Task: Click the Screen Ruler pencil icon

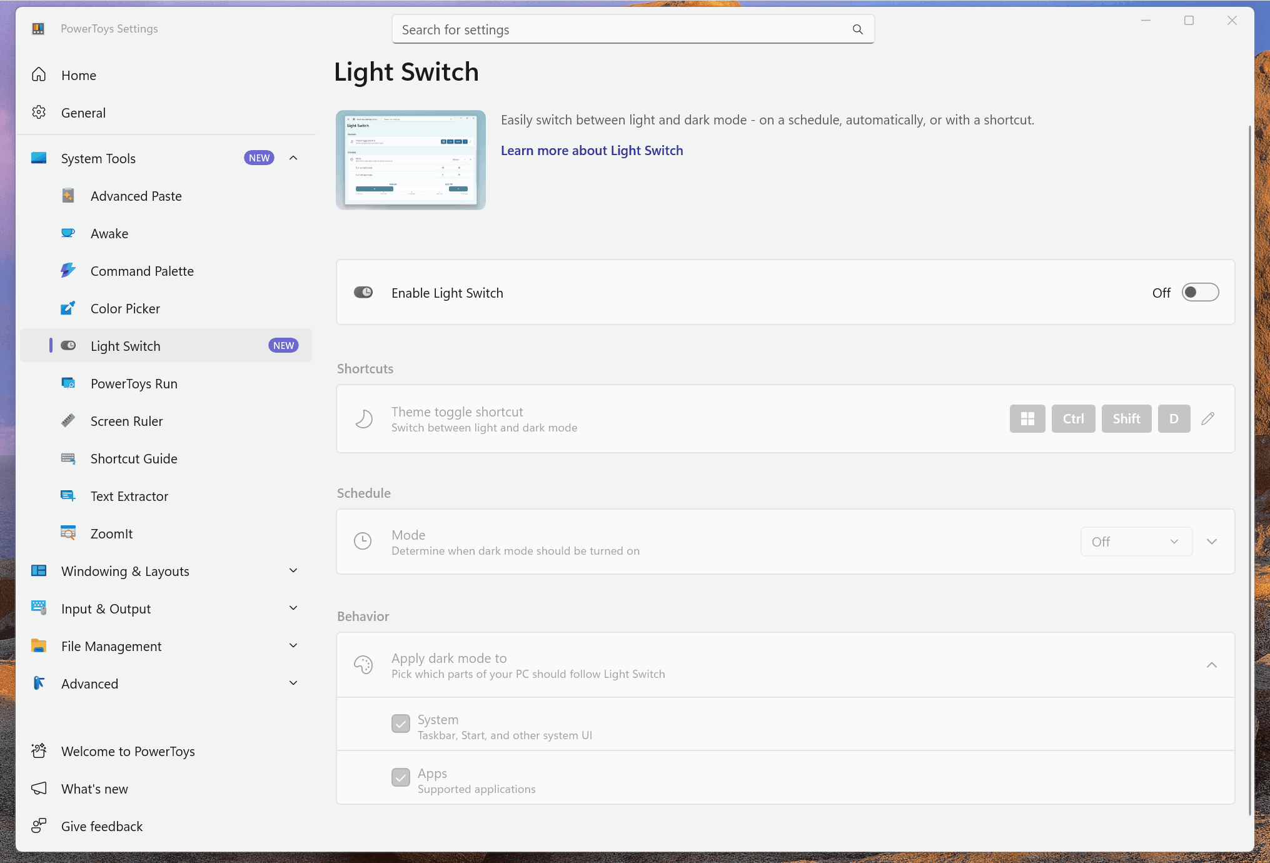Action: tap(69, 420)
